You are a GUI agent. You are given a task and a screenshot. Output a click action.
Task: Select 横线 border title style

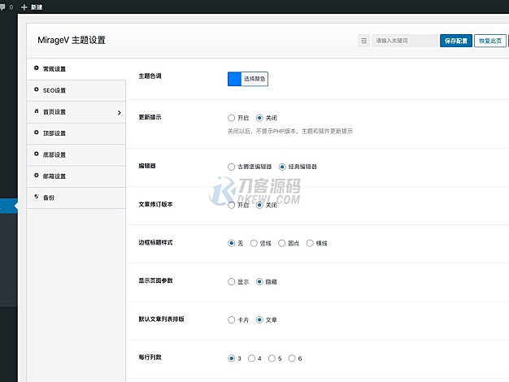[310, 243]
